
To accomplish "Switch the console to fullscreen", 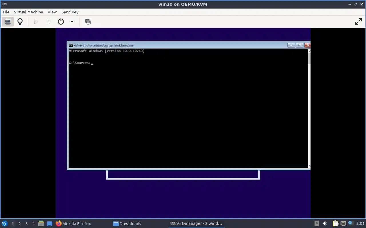I will tap(358, 22).
